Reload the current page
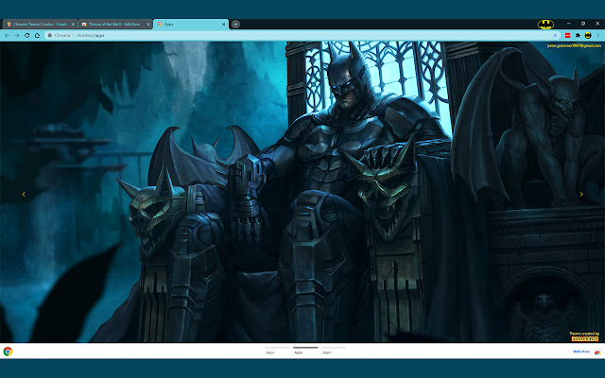Image resolution: width=605 pixels, height=378 pixels. tap(27, 35)
